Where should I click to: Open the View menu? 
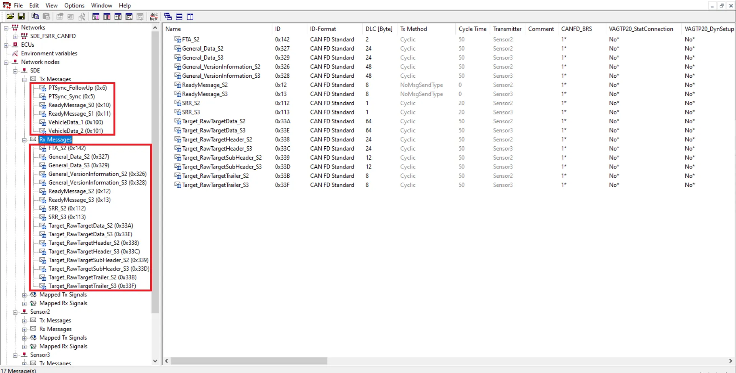pyautogui.click(x=51, y=5)
